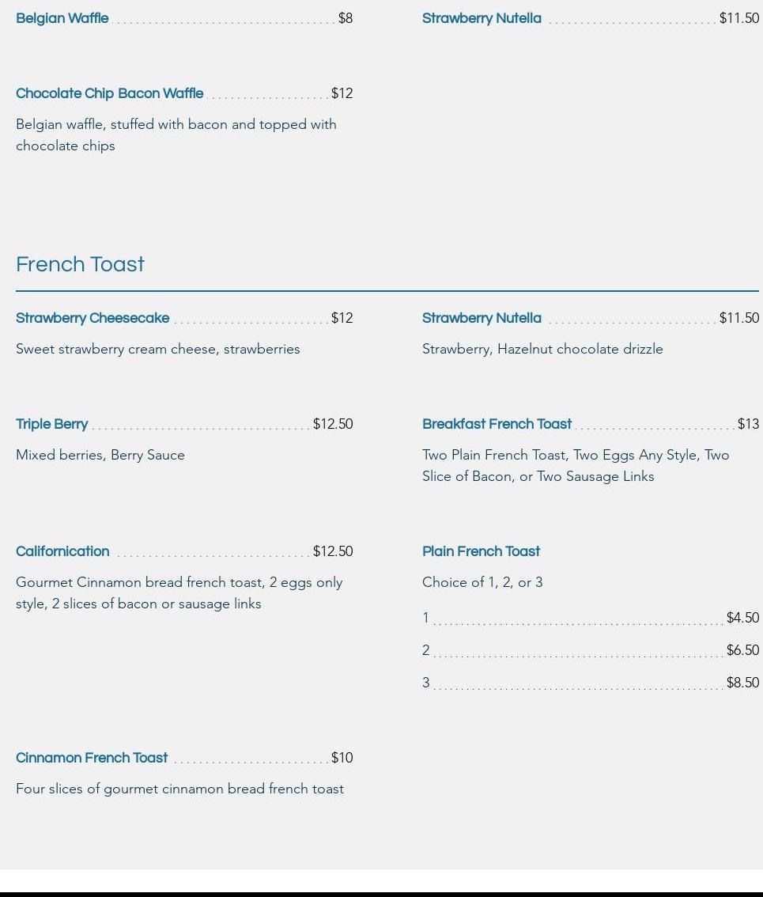The height and width of the screenshot is (897, 763).
Task: Click the Belgian Waffle item title
Action: pyautogui.click(x=62, y=18)
